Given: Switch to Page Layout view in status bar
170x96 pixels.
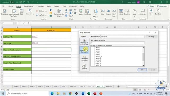Looking at the screenshot, I should tap(140, 90).
